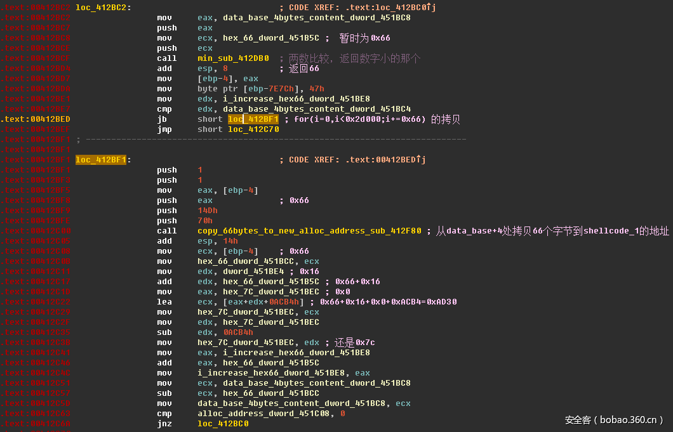
Task: Open copy_66bytes_to_new_alloc_address_sub_412F80 function call
Action: [x=309, y=231]
